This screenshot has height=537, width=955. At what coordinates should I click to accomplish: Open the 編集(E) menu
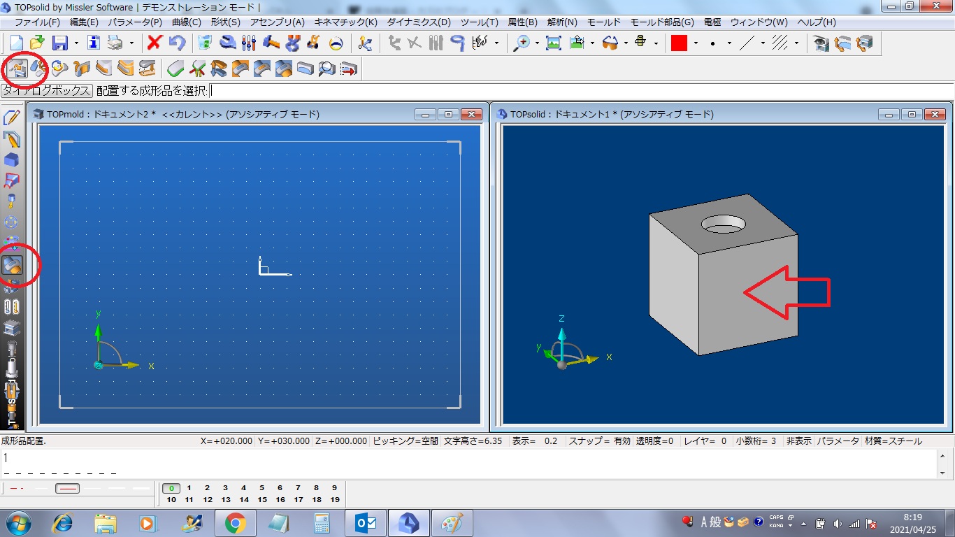[x=84, y=22]
